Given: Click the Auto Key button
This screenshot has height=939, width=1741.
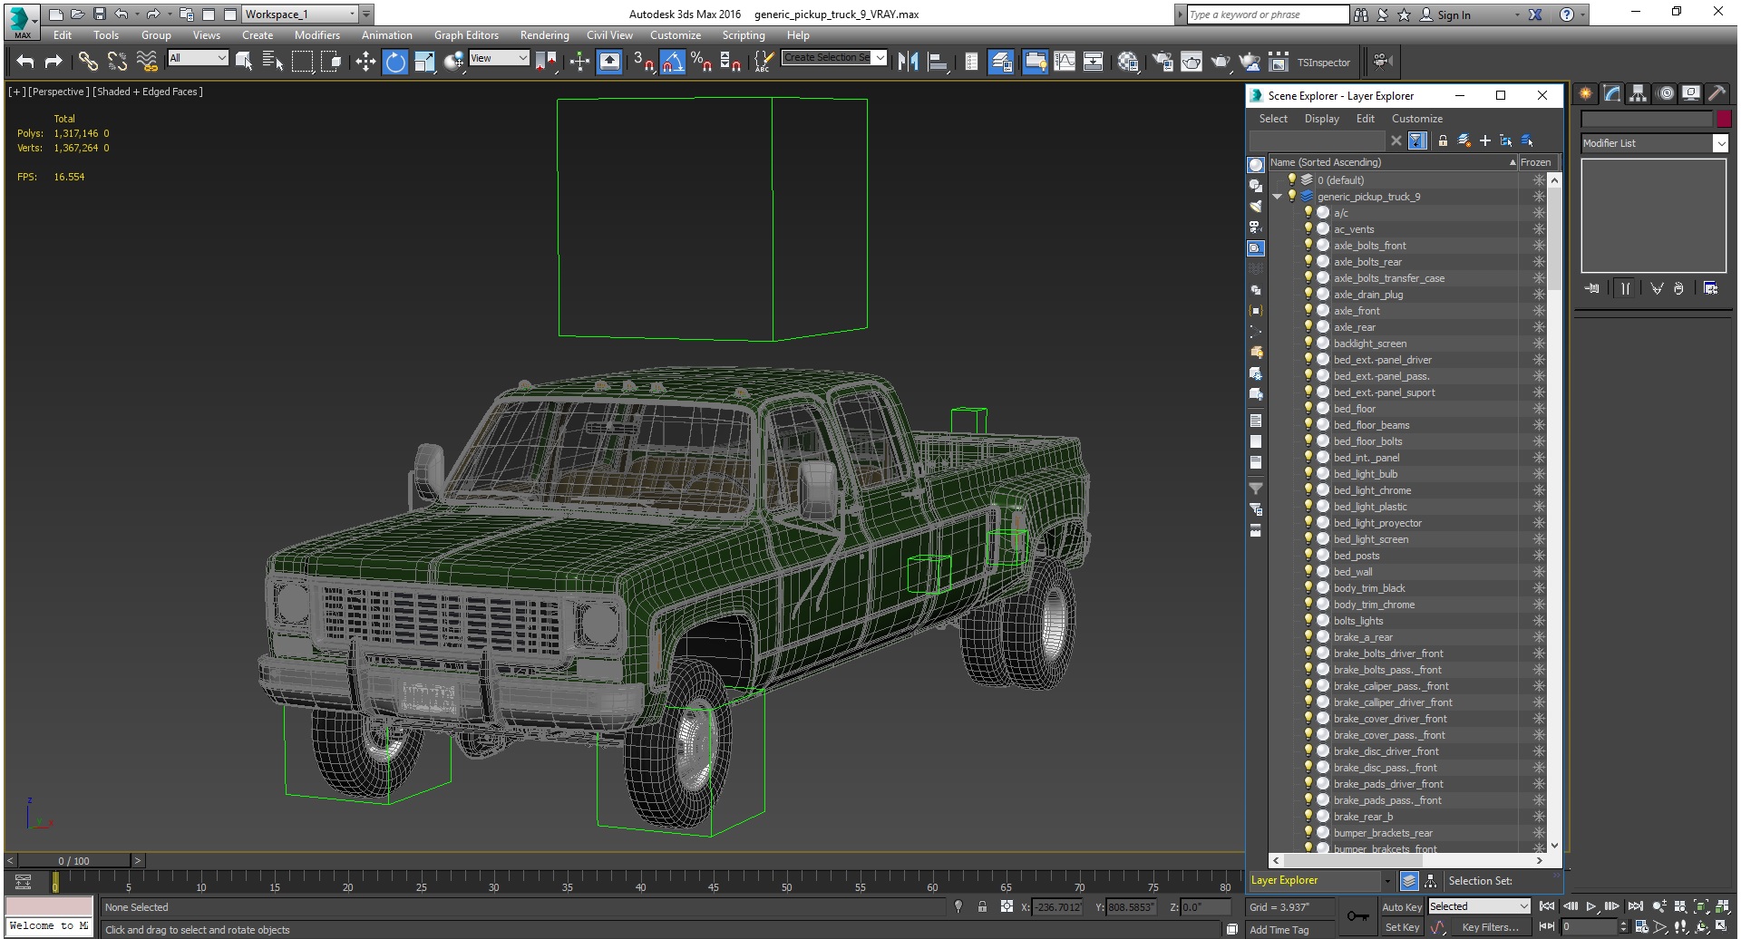Looking at the screenshot, I should (x=1401, y=907).
